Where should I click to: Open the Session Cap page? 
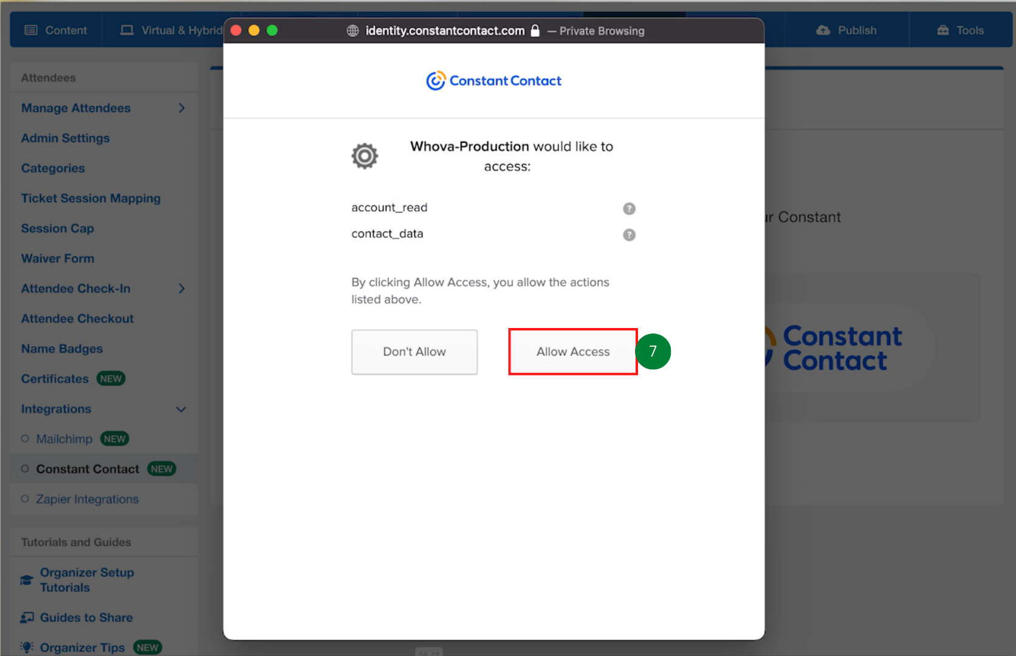coord(58,228)
